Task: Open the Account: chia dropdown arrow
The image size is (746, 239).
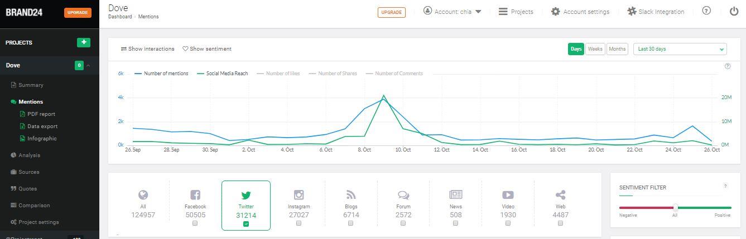Action: coord(478,11)
